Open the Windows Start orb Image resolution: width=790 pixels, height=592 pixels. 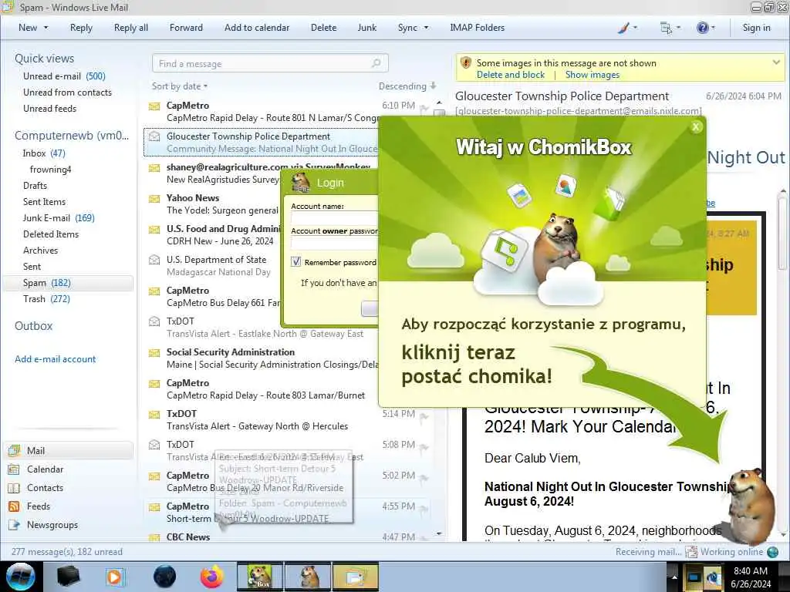(21, 577)
